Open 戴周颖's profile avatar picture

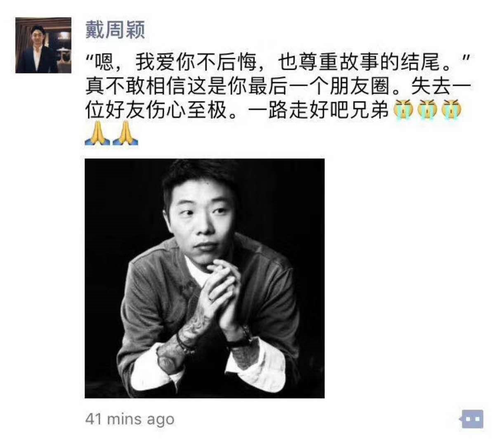[43, 45]
